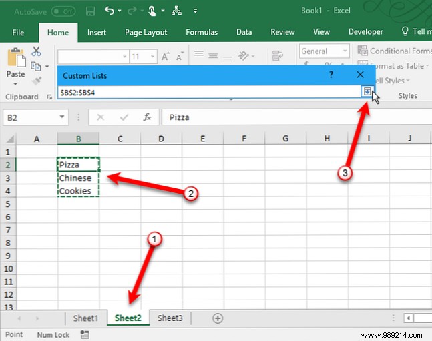Open the Touch/Mouse Mode dropdown arrow
This screenshot has height=341, width=432.
pos(163,11)
